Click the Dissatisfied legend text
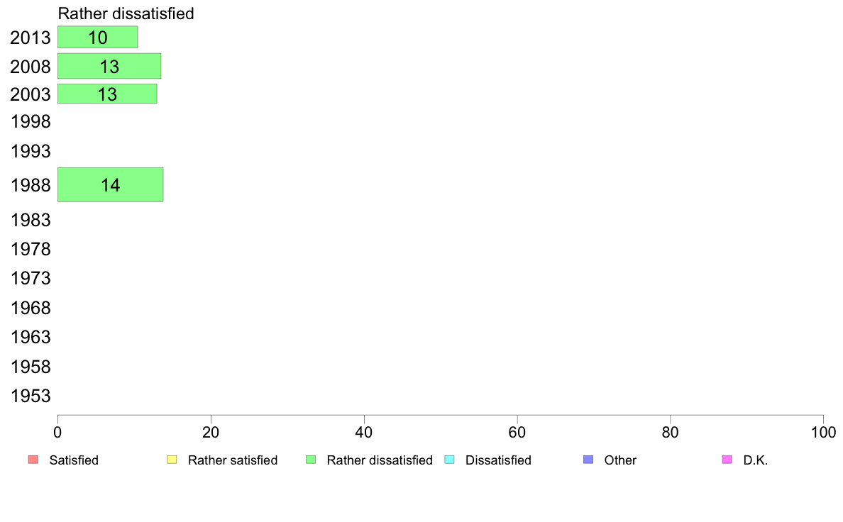This screenshot has height=522, width=843. tap(498, 460)
